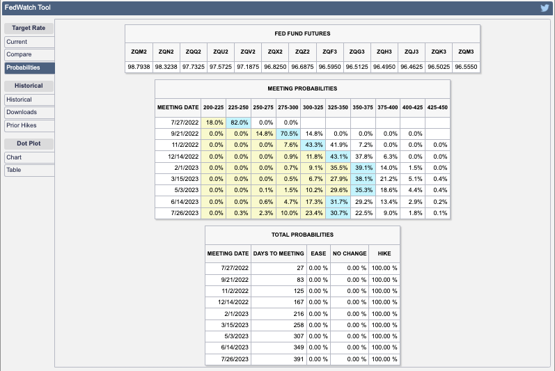The height and width of the screenshot is (371, 555).
Task: Click the ZQM3 futures column header
Action: coord(466,52)
